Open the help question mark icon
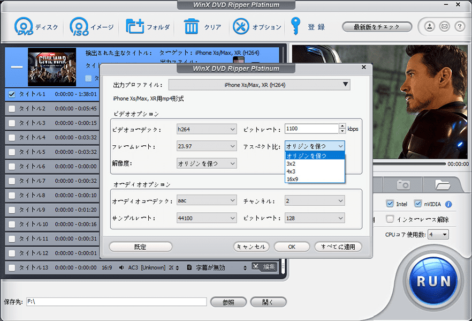 (x=460, y=26)
